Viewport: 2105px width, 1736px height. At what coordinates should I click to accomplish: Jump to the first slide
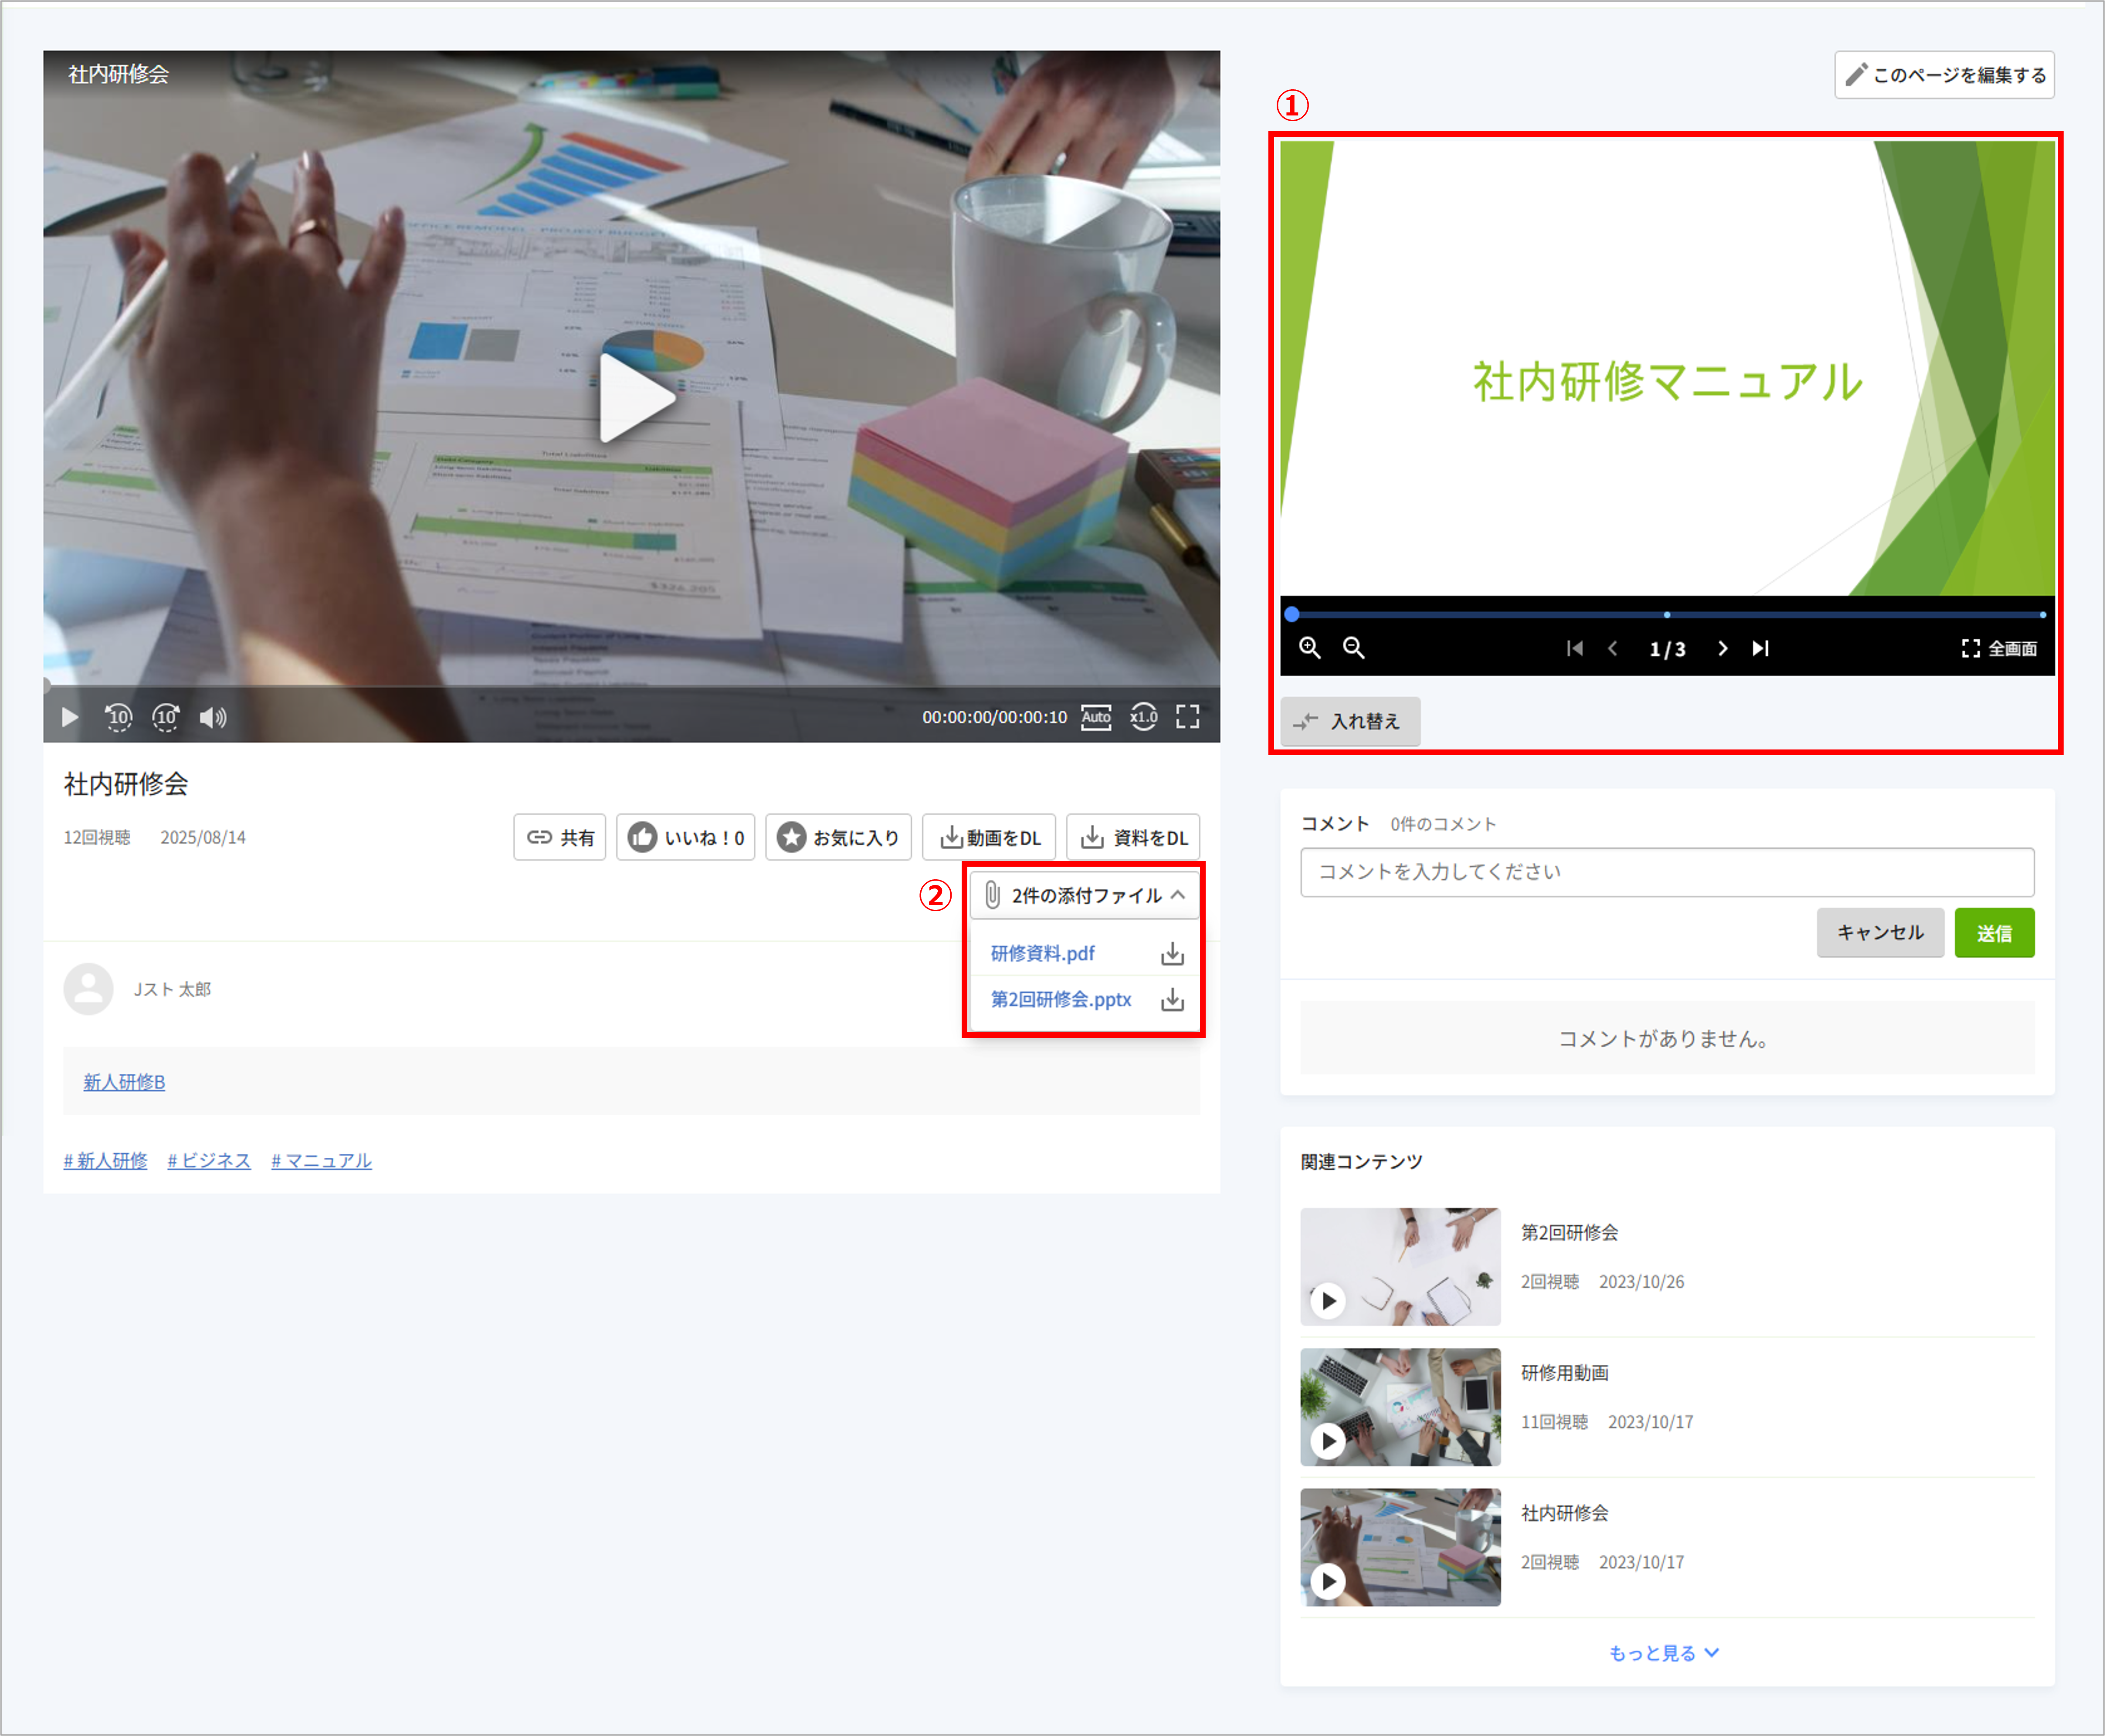tap(1575, 648)
